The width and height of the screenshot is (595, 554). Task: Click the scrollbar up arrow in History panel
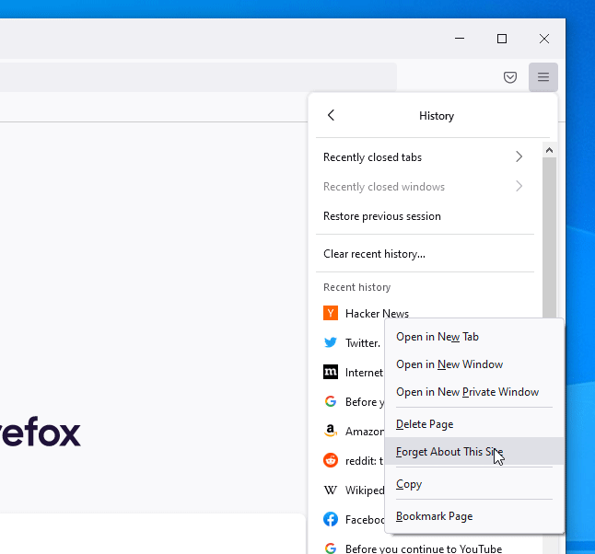549,150
